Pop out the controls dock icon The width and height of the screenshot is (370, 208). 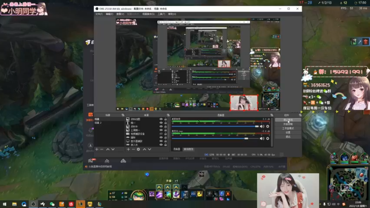[300, 115]
